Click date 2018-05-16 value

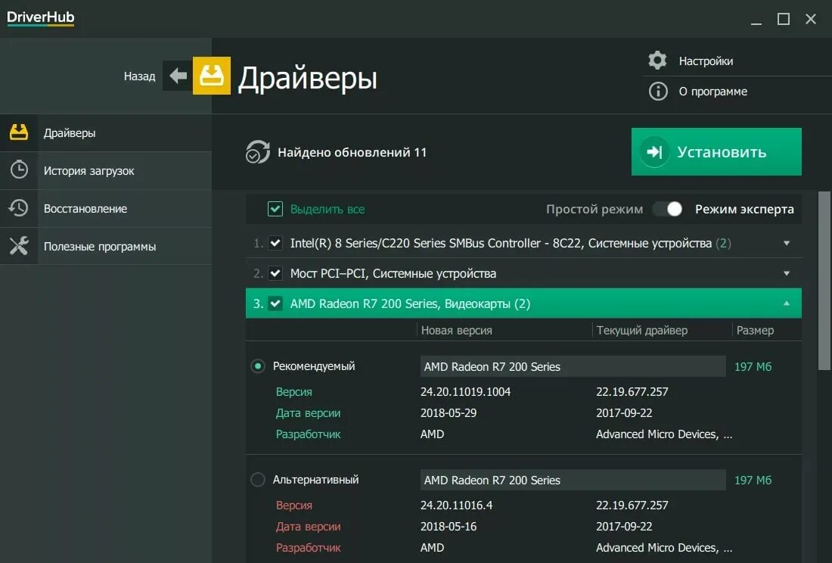tap(449, 527)
